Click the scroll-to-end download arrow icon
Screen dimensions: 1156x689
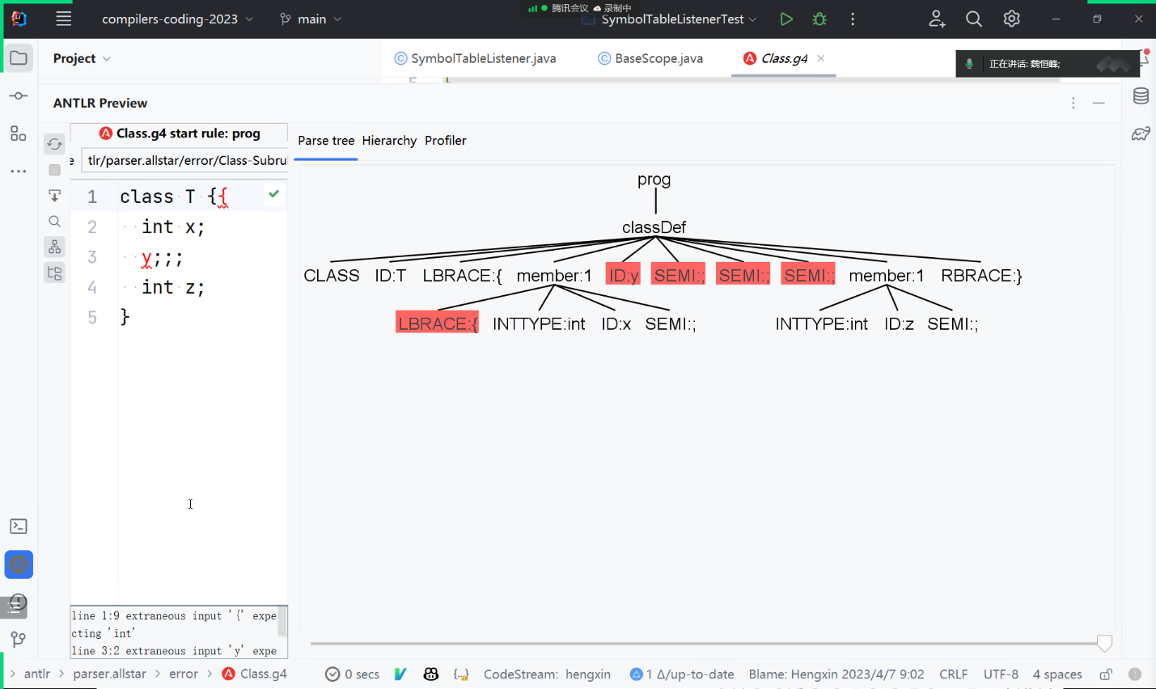[x=54, y=196]
